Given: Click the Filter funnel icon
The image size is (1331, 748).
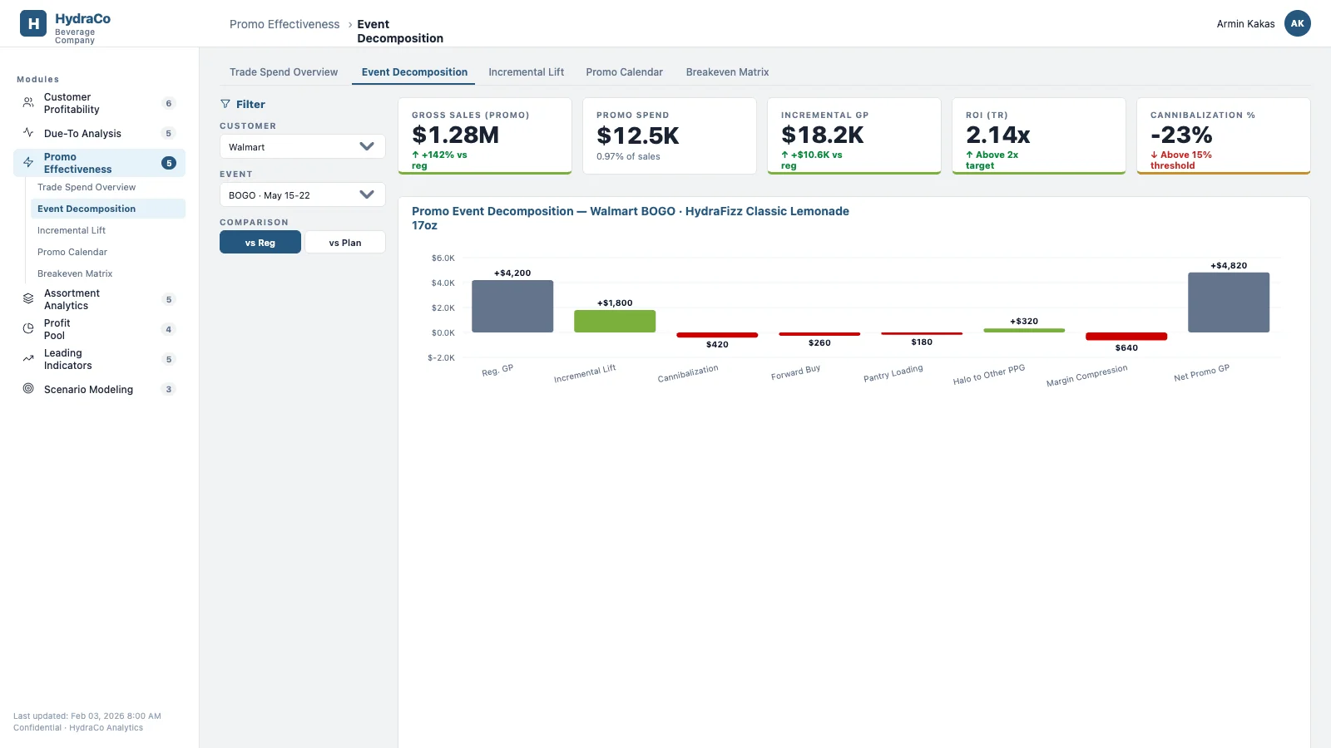Looking at the screenshot, I should pyautogui.click(x=225, y=104).
